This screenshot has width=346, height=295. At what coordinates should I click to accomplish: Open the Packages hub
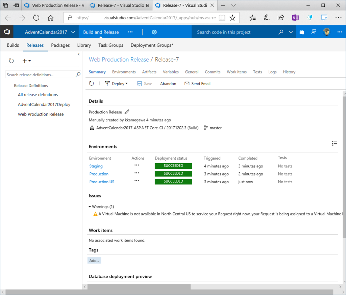tap(60, 45)
